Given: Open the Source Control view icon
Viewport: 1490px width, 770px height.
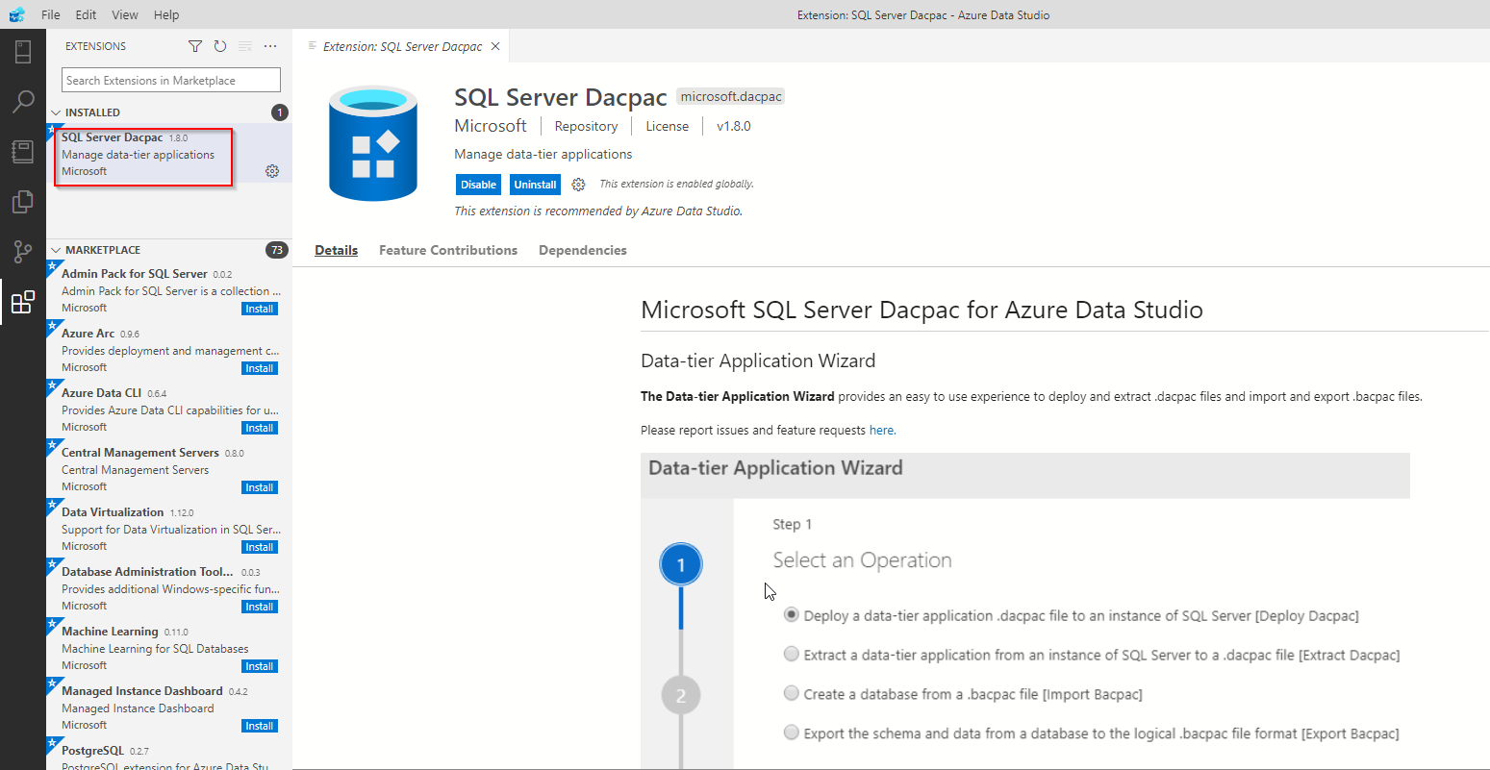Looking at the screenshot, I should 23,252.
